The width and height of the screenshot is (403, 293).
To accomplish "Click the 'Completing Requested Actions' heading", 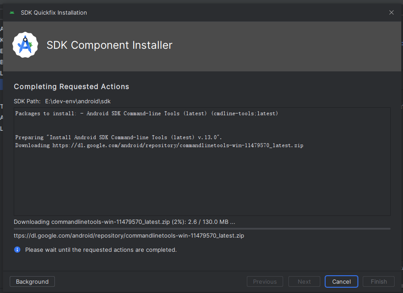I will tap(72, 86).
